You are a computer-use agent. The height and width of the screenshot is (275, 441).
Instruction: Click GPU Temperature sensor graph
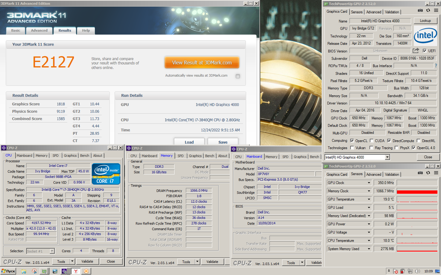click(x=417, y=199)
